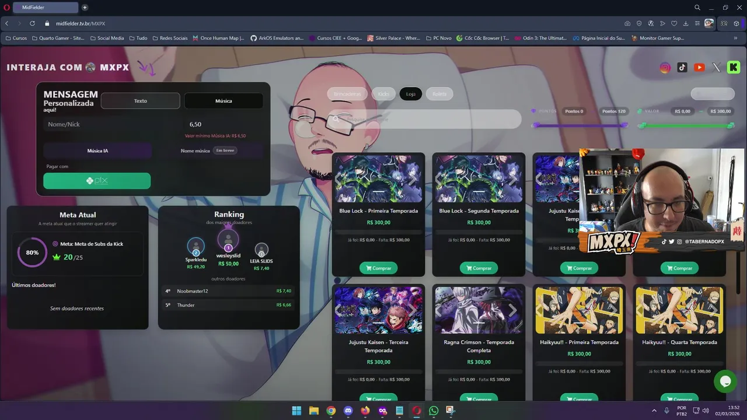This screenshot has height=420, width=747.
Task: Click right arrow on Ragna Crimson image
Action: 512,310
